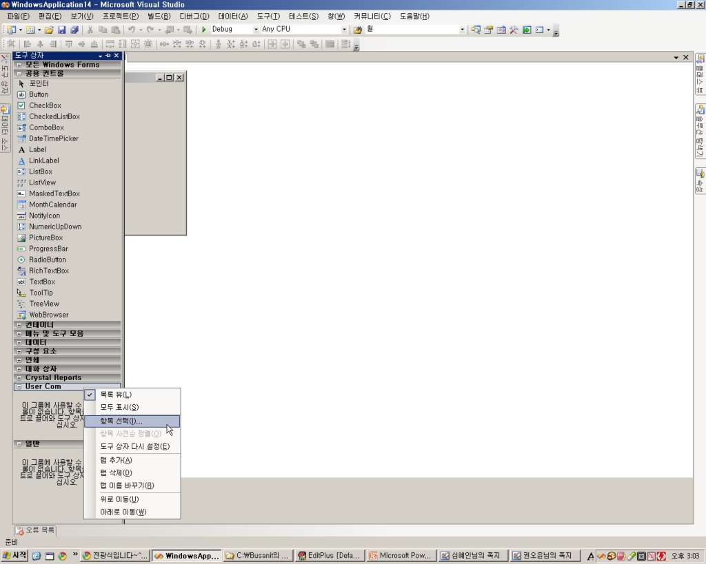
Task: Click the Cut scissors icon
Action: coord(90,30)
